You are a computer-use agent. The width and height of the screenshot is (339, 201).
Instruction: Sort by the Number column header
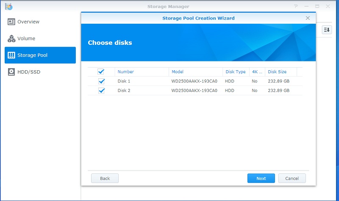(x=142, y=72)
